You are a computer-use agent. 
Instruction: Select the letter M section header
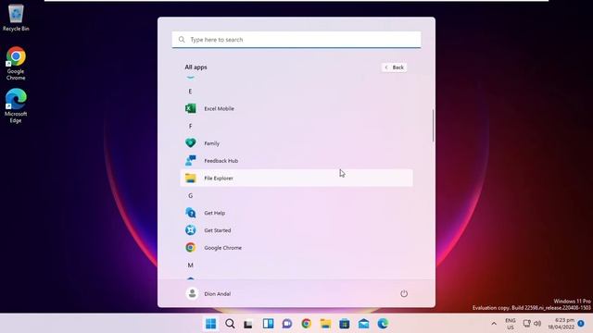[190, 265]
